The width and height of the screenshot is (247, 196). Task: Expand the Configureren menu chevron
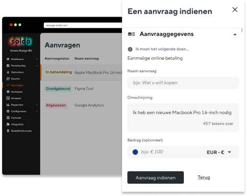[x=37, y=111]
